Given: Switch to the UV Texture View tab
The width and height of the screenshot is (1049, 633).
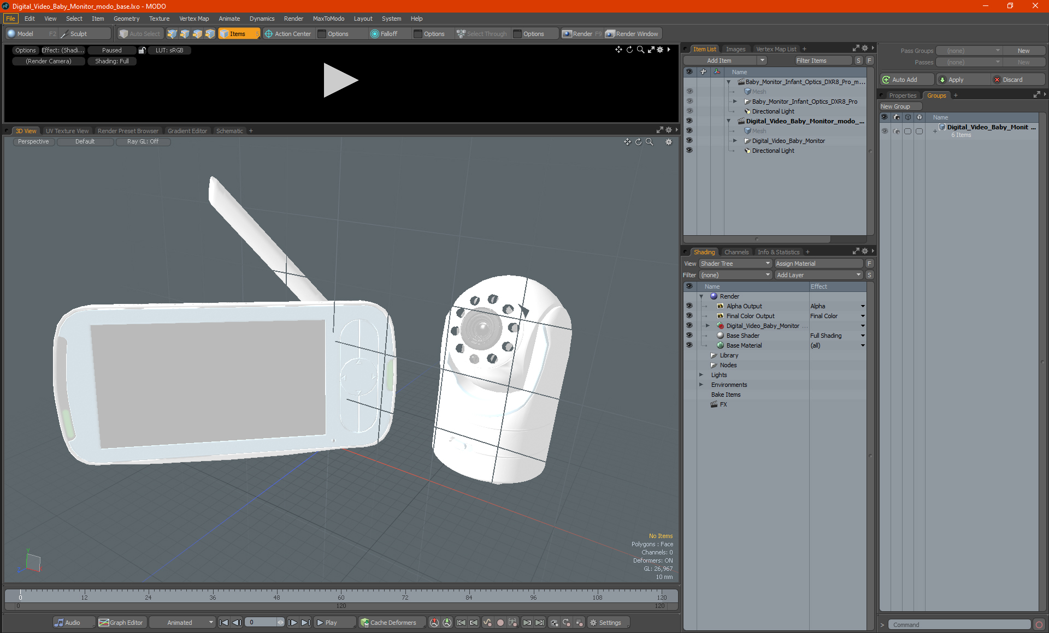Looking at the screenshot, I should pos(67,131).
